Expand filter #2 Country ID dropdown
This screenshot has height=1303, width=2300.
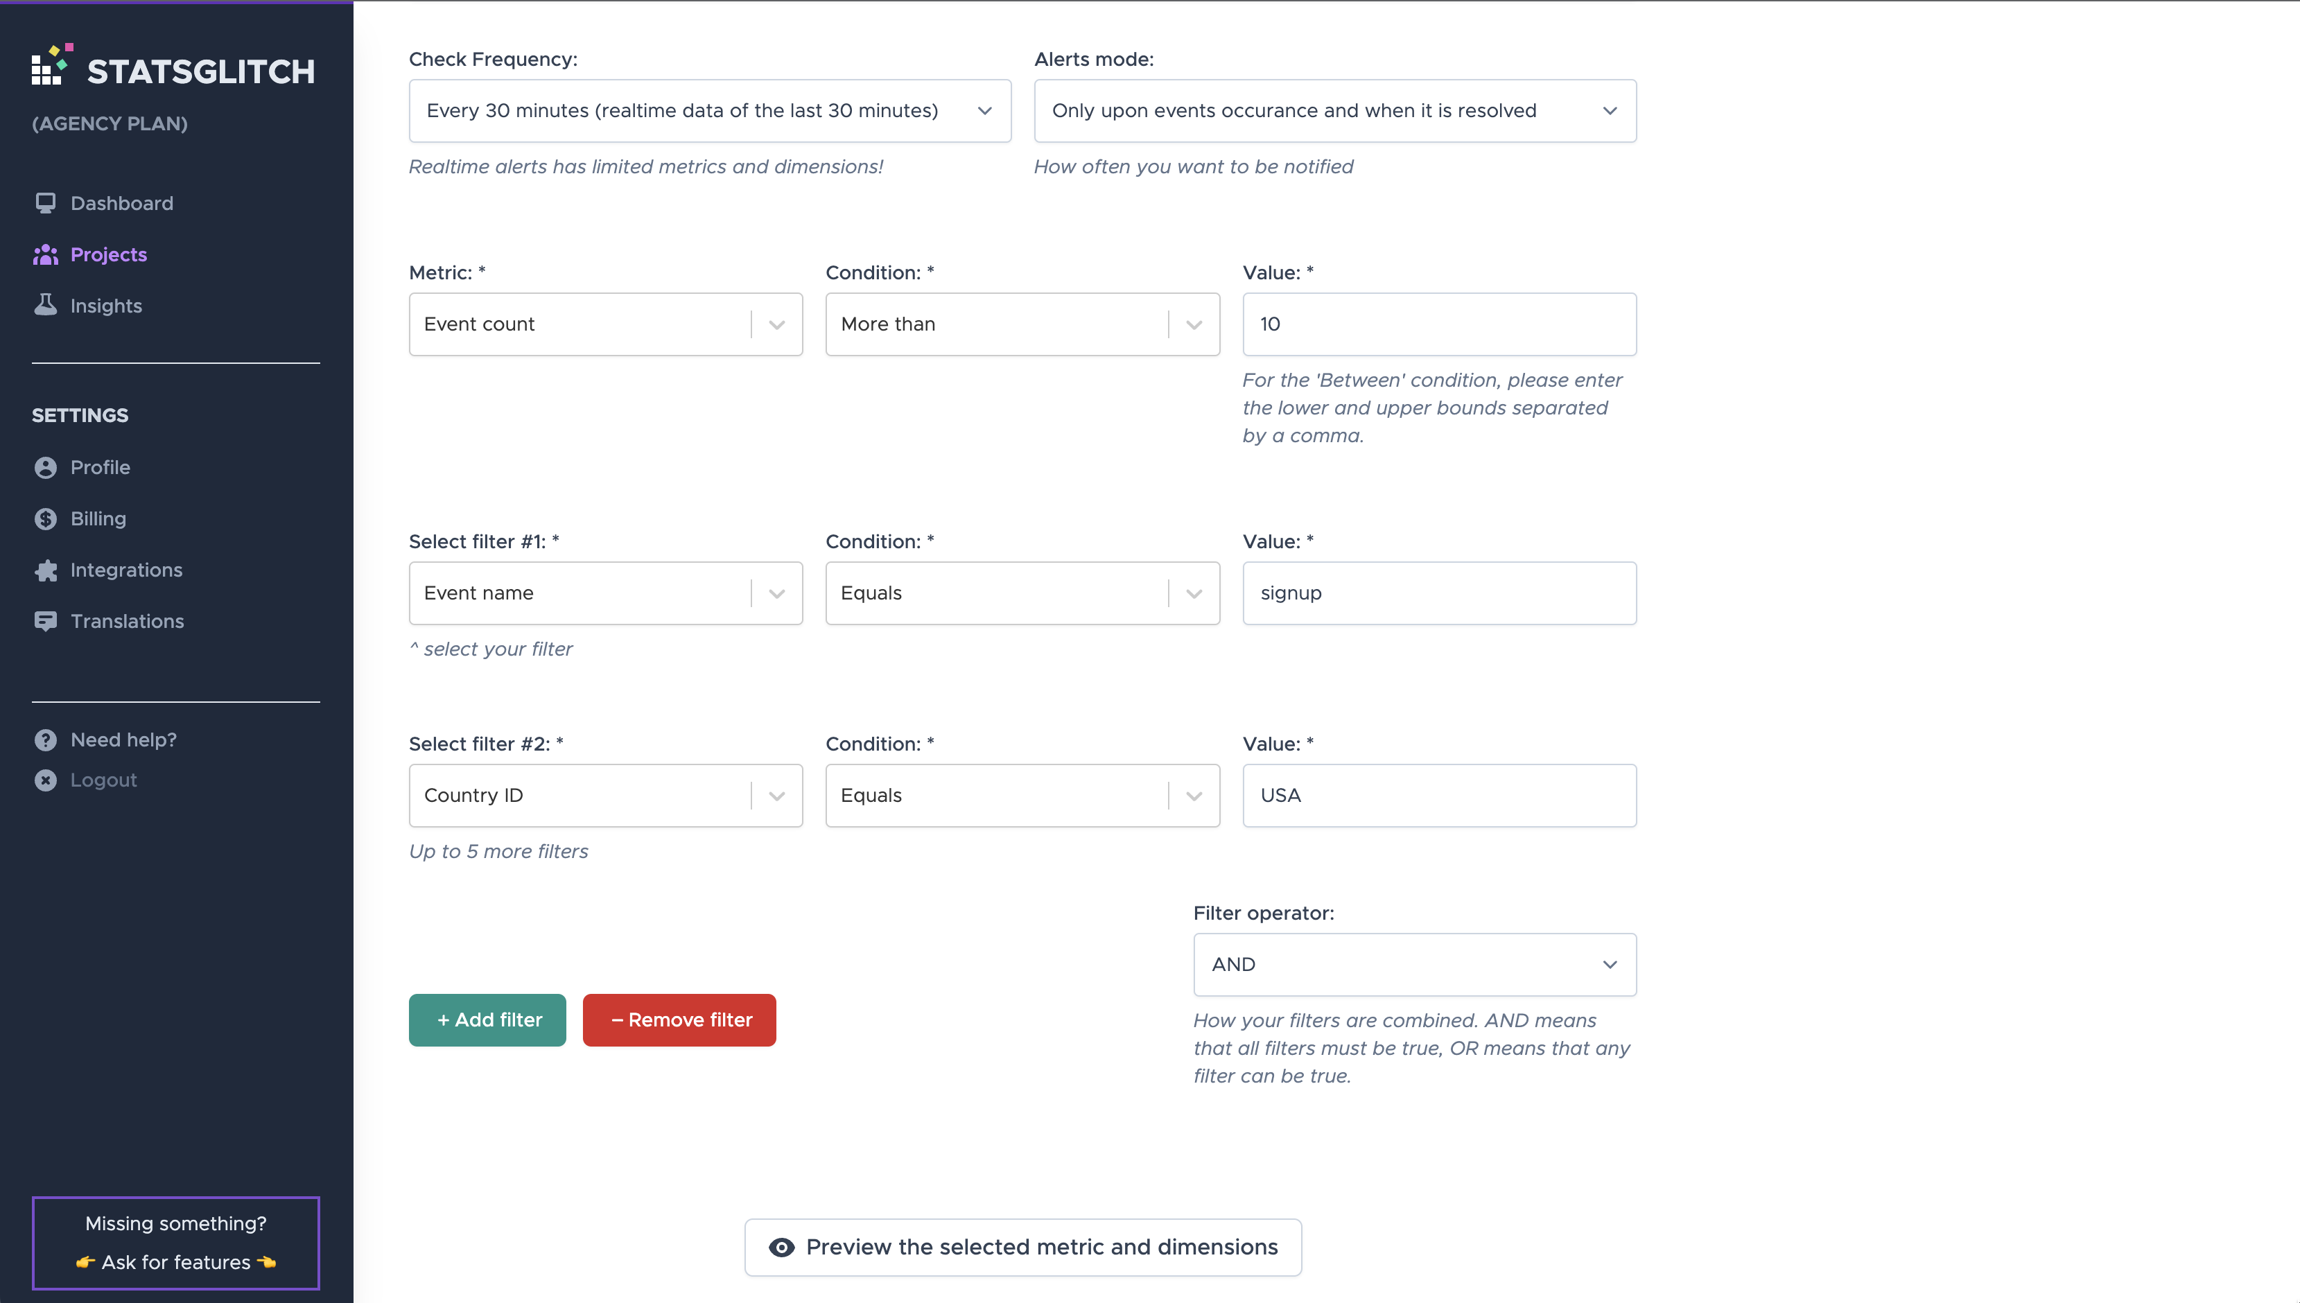(606, 796)
